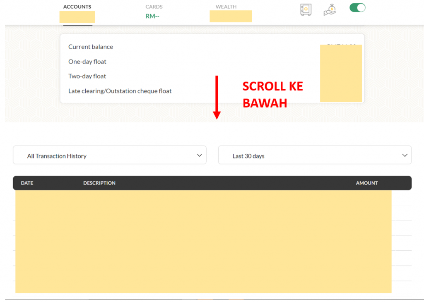Switch to the CARDS tab
Screen dimensions: 424x302
click(154, 7)
